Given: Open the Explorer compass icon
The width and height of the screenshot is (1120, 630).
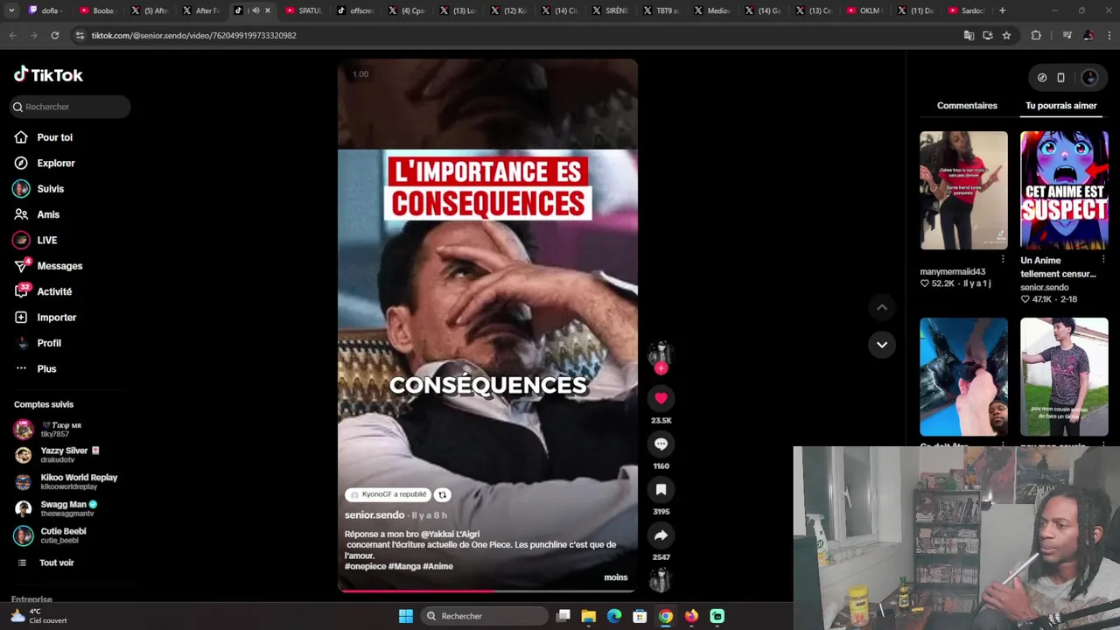Looking at the screenshot, I should (21, 163).
